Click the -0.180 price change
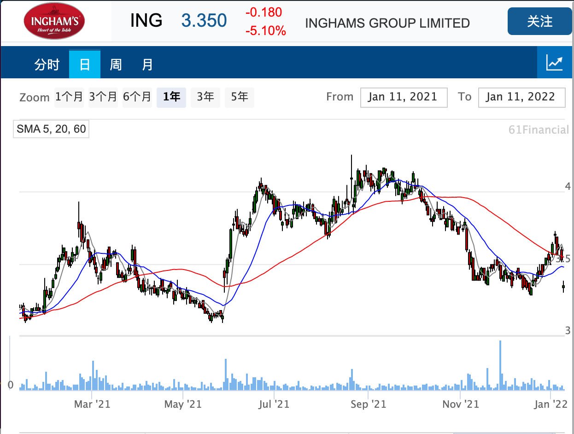Image resolution: width=574 pixels, height=434 pixels. (x=264, y=12)
